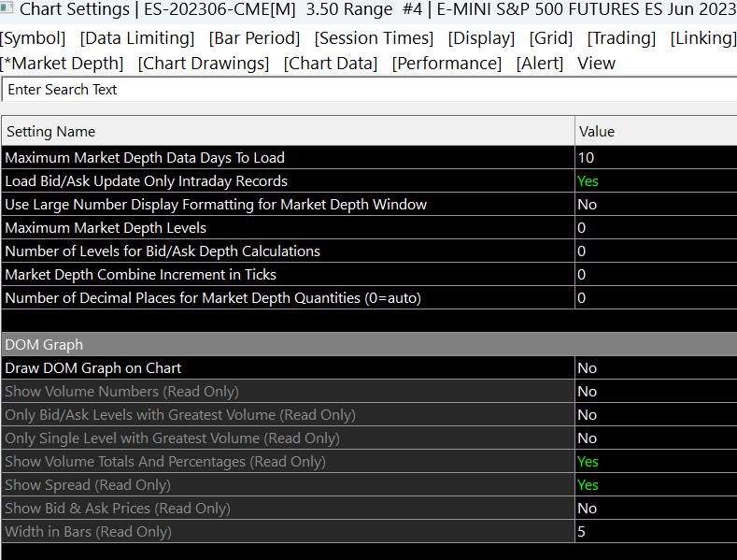Click Width in Bars value 5
The image size is (737, 560).
[x=656, y=532]
